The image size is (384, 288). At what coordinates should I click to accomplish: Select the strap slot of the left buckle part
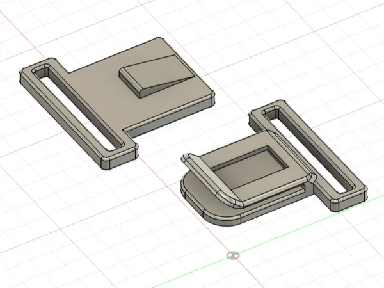pyautogui.click(x=77, y=107)
